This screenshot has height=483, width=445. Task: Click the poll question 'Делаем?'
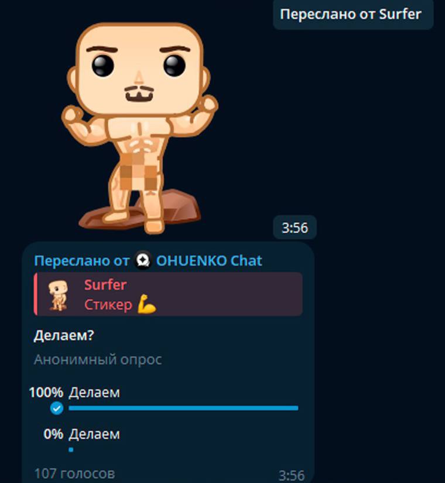[64, 335]
